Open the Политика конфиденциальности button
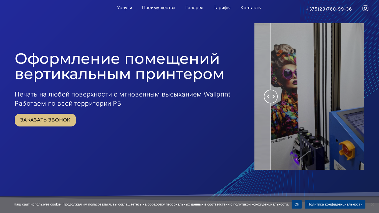379x213 pixels. click(x=335, y=204)
